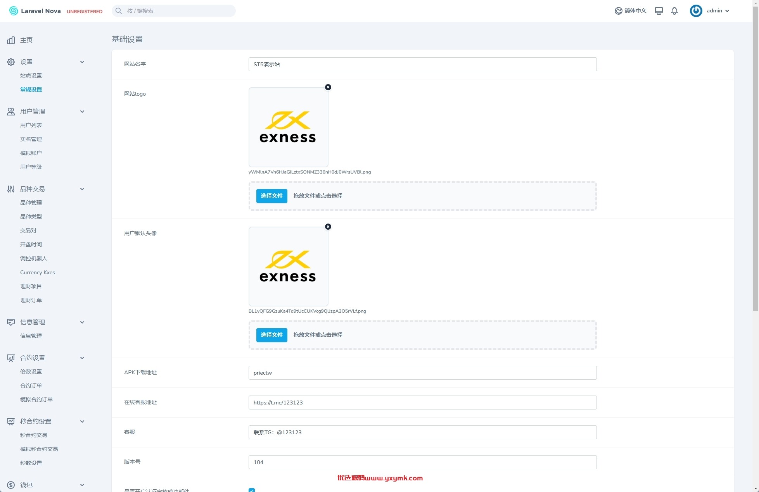Click the home chart icon
759x492 pixels.
[11, 40]
